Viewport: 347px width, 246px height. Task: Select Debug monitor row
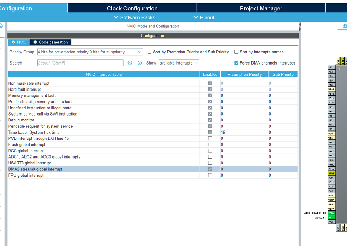(153, 120)
